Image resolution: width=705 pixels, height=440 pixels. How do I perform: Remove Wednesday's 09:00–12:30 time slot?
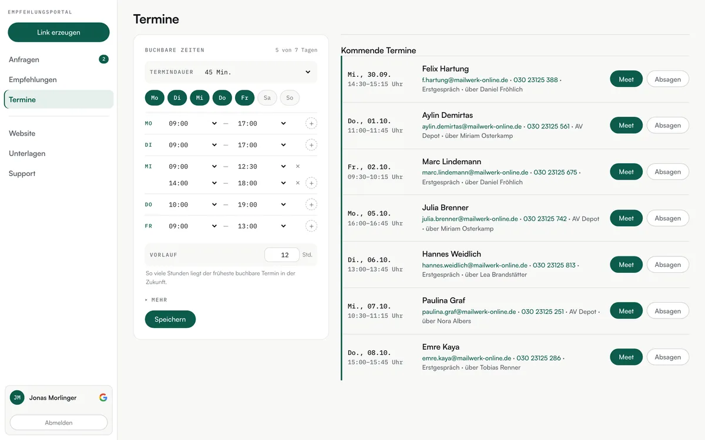tap(298, 167)
